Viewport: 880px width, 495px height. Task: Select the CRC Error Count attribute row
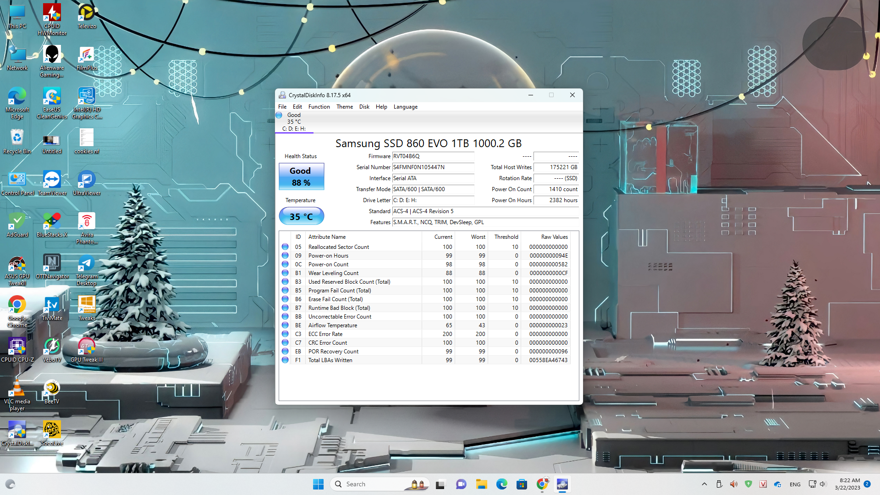click(x=425, y=343)
